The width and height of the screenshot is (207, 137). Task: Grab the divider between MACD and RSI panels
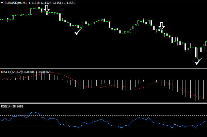pyautogui.click(x=104, y=103)
